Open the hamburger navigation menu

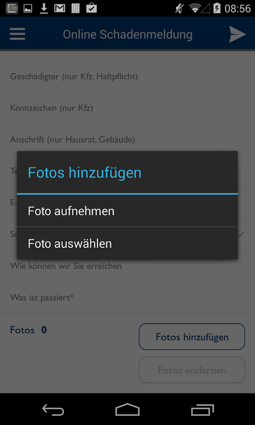tap(18, 34)
